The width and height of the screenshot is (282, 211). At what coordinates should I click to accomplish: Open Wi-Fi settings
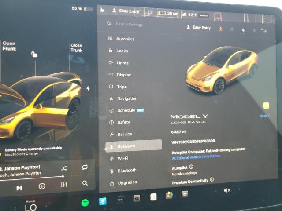119,159
